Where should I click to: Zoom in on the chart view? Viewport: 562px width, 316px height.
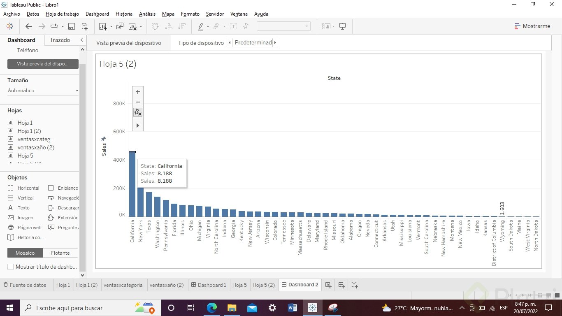(x=138, y=92)
